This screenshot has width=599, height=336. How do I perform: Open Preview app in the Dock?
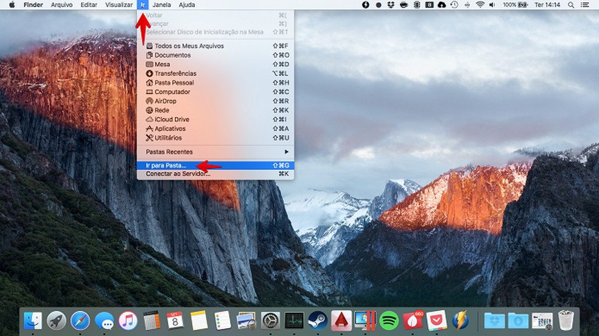(x=247, y=320)
